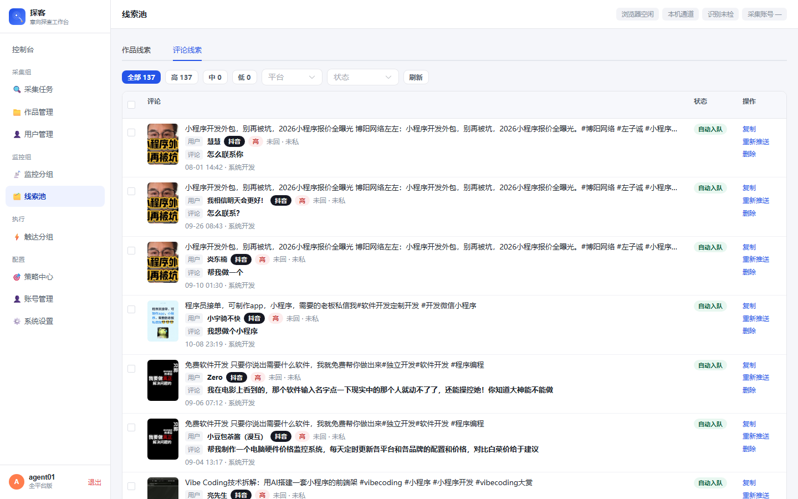Open 采集任务 via its magnifier icon

click(17, 89)
